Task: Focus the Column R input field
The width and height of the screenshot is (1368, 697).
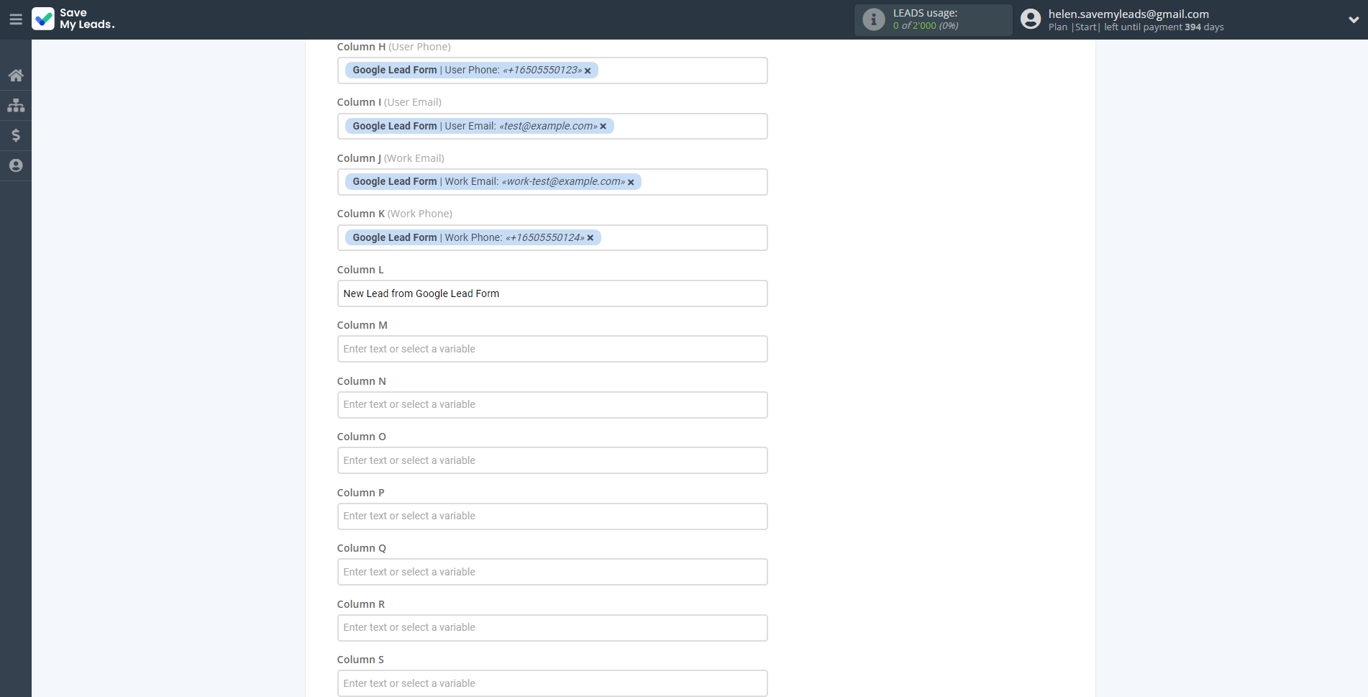Action: tap(552, 628)
